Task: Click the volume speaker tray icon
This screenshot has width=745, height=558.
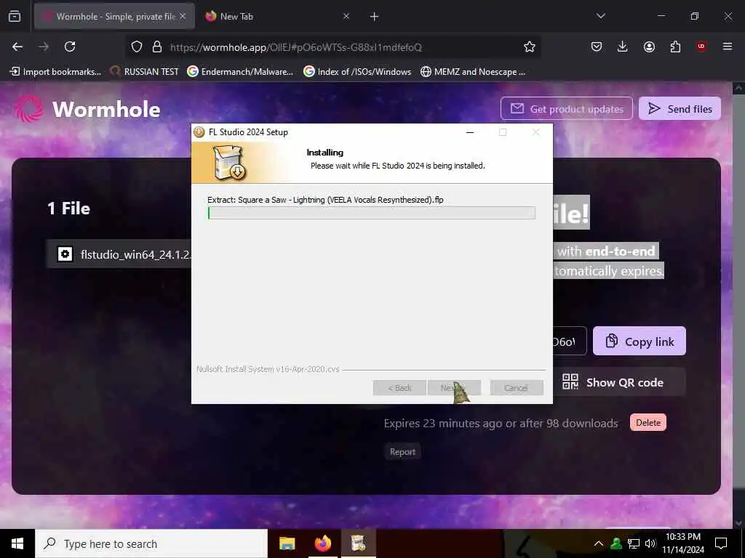Action: (x=650, y=543)
